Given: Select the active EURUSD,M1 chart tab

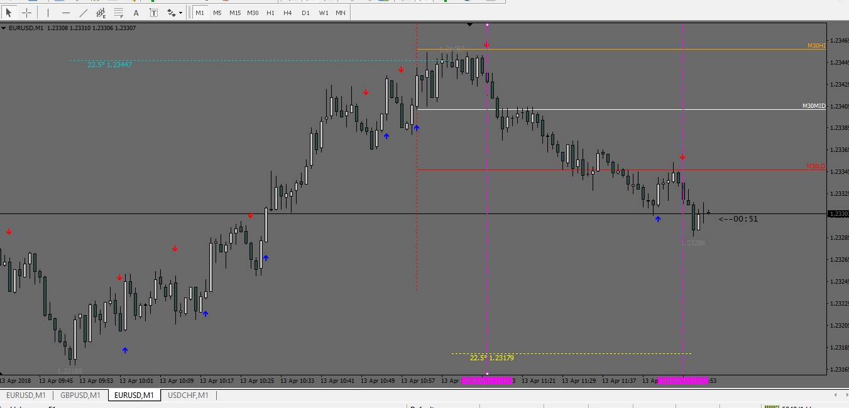Looking at the screenshot, I should click(134, 395).
